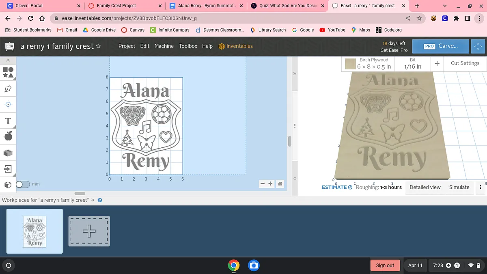Zoom out the design canvas

(x=263, y=184)
